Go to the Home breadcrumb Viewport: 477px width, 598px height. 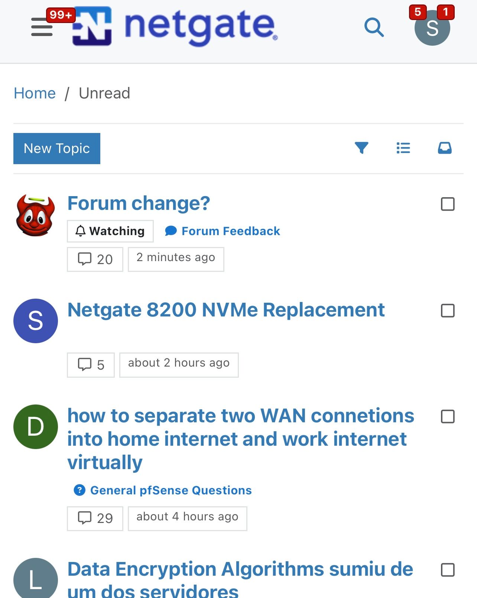[35, 93]
